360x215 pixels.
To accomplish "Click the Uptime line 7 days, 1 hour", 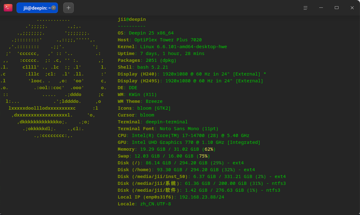I will point(161,53).
